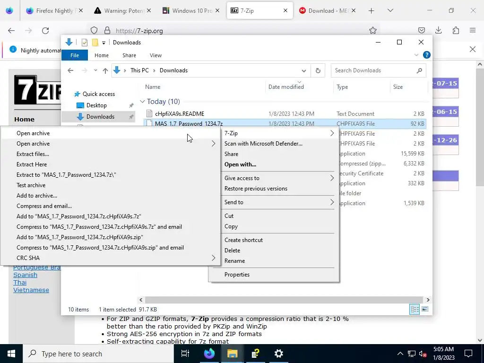Refresh the Downloads folder view
The width and height of the screenshot is (484, 363).
(x=318, y=71)
